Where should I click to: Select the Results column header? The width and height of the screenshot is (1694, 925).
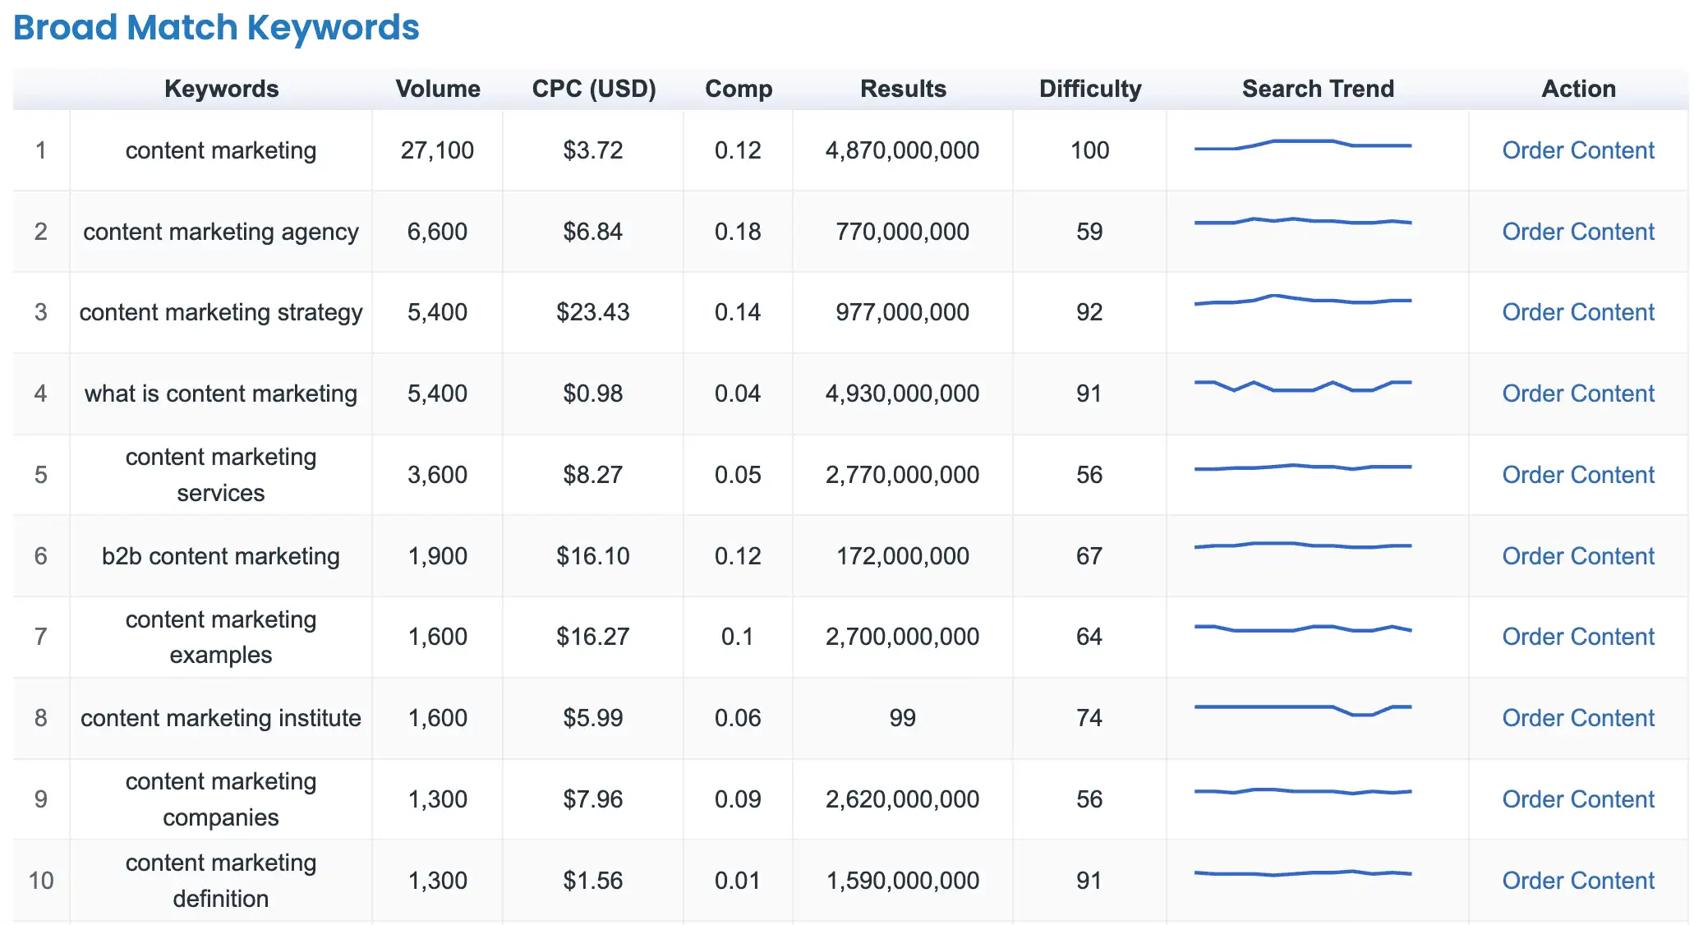pyautogui.click(x=903, y=89)
